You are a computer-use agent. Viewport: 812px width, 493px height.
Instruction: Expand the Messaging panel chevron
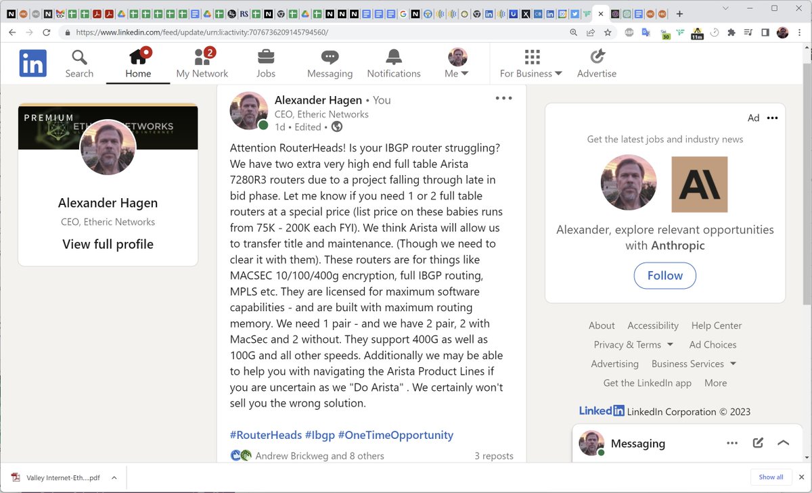click(x=783, y=443)
